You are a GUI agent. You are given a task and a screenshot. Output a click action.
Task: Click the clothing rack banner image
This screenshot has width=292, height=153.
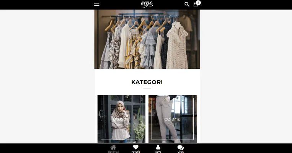click(147, 39)
